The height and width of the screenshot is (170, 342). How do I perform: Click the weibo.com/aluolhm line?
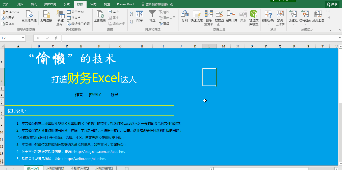(62, 159)
